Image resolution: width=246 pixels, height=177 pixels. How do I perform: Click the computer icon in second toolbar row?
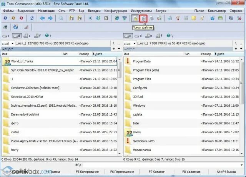point(5,27)
